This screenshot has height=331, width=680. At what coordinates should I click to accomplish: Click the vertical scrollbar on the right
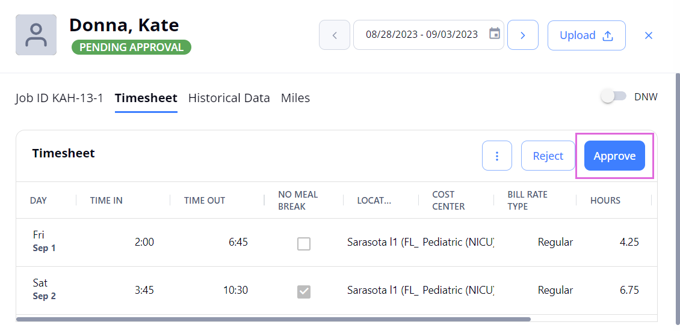678,199
